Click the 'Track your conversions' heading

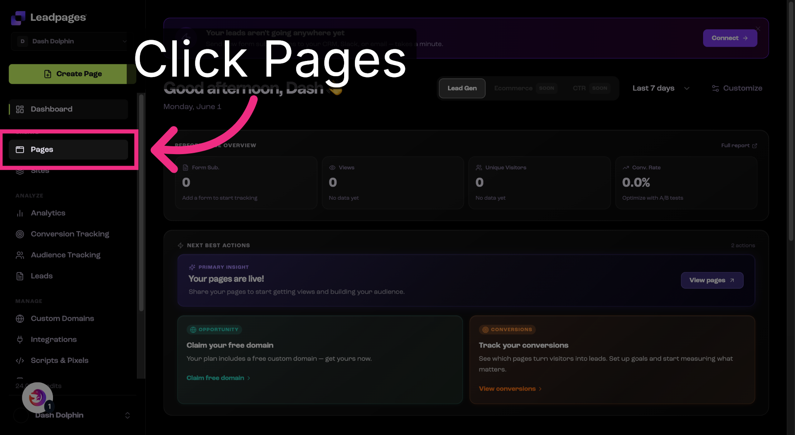pos(523,346)
